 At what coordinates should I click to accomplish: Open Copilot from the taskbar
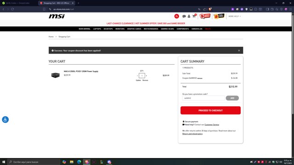64,162
